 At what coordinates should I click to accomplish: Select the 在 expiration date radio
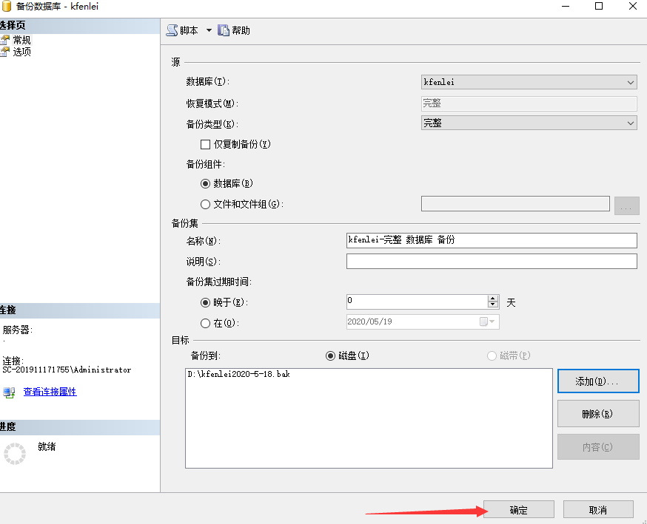pyautogui.click(x=206, y=323)
